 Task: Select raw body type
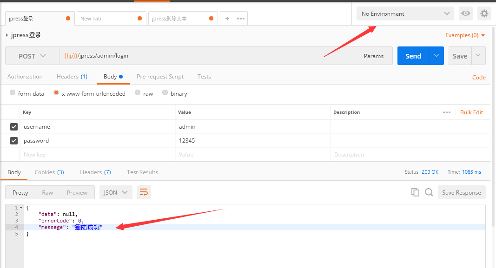[x=138, y=92]
